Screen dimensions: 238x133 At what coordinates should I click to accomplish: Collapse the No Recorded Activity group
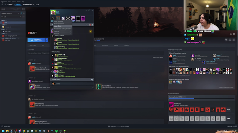pyautogui.click(x=1, y=38)
